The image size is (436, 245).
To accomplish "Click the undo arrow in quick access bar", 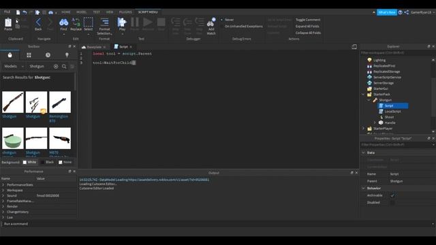I will click(x=25, y=12).
